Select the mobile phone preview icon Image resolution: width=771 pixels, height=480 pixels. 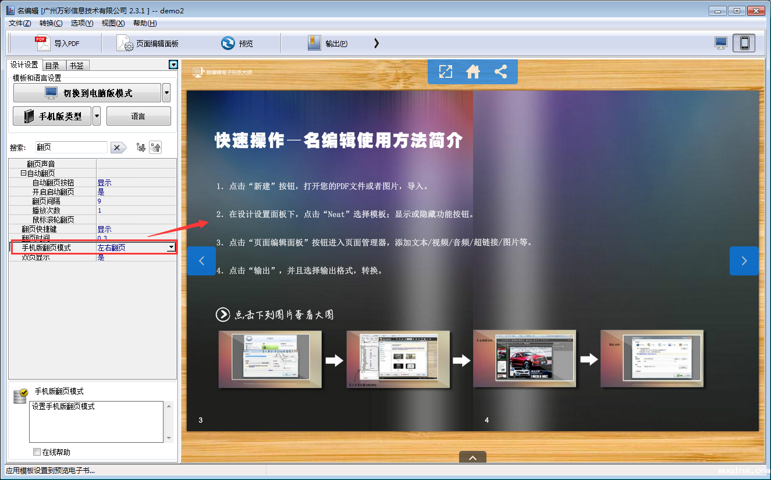coord(744,43)
